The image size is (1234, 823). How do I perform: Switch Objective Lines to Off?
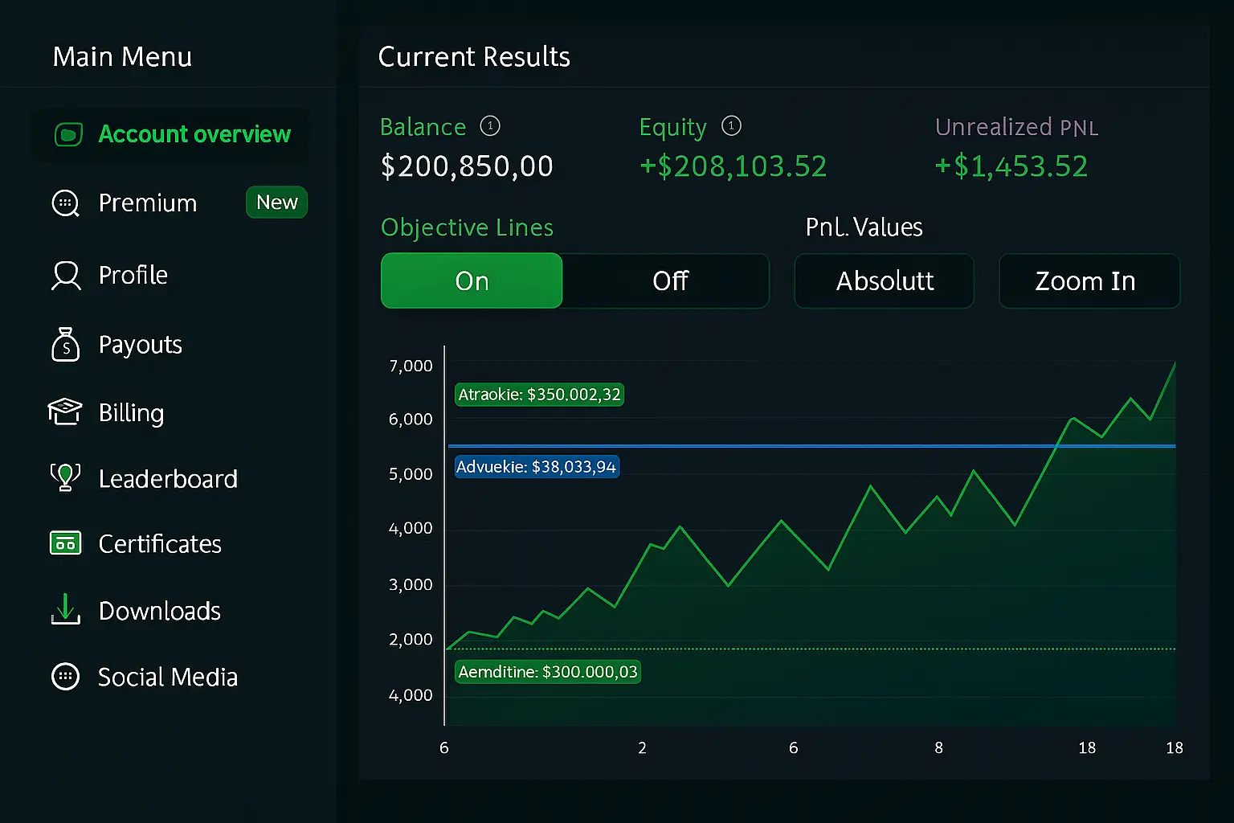(669, 280)
